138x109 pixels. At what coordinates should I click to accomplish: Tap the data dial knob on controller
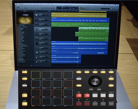pyautogui.click(x=95, y=81)
